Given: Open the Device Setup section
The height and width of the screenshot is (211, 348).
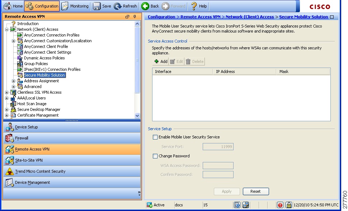Looking at the screenshot, I should click(72, 127).
